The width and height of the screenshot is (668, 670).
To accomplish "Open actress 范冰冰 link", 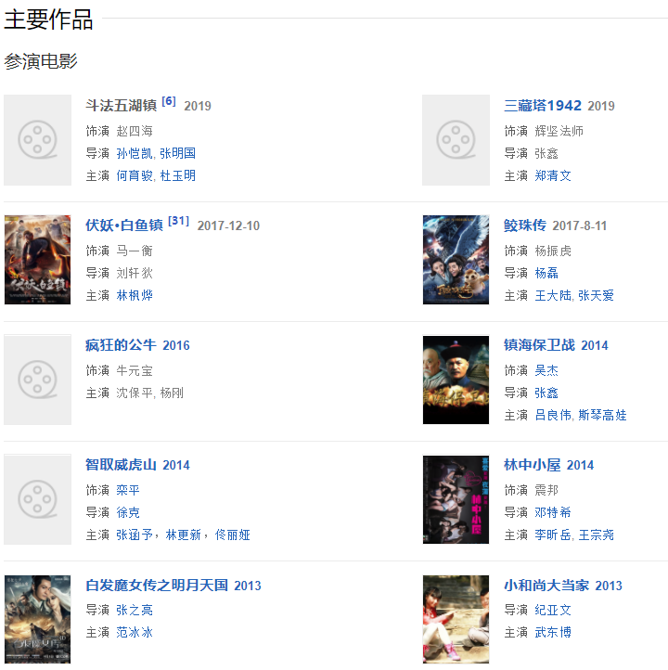I will click(x=135, y=632).
